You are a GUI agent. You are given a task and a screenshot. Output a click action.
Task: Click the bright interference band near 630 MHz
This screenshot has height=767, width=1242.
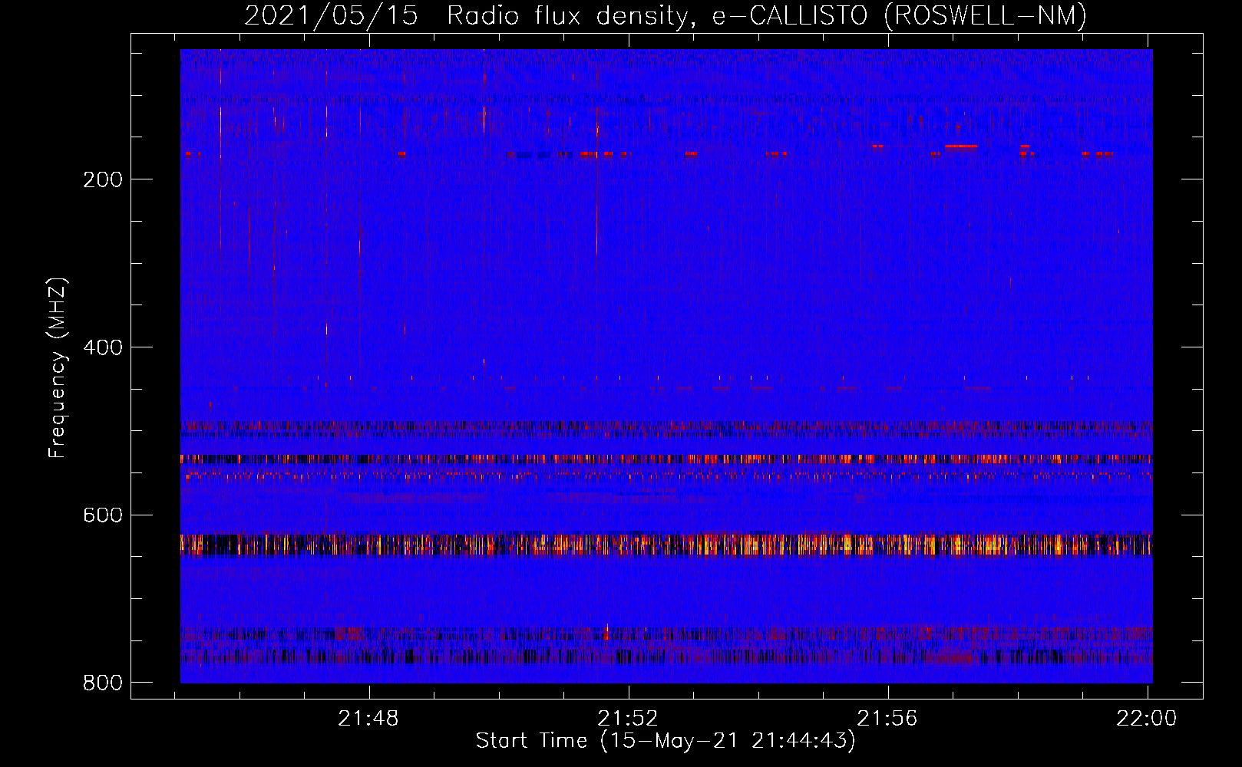tap(666, 545)
